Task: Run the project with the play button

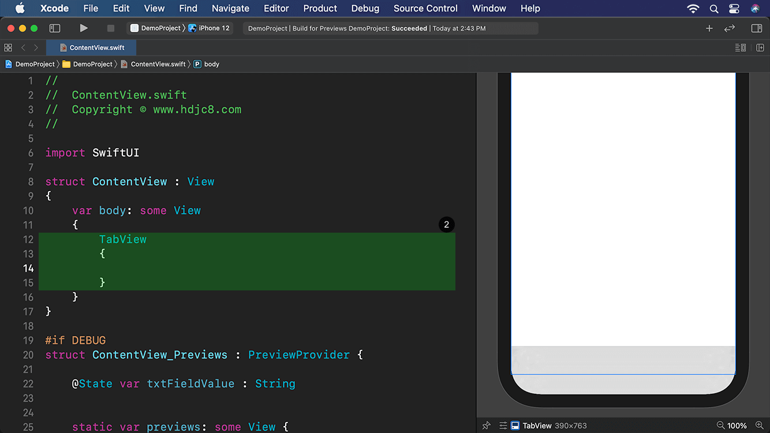Action: click(84, 28)
